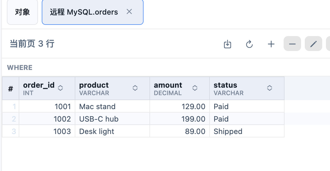Image resolution: width=330 pixels, height=171 pixels.
Task: Select row number 2
Action: point(11,119)
